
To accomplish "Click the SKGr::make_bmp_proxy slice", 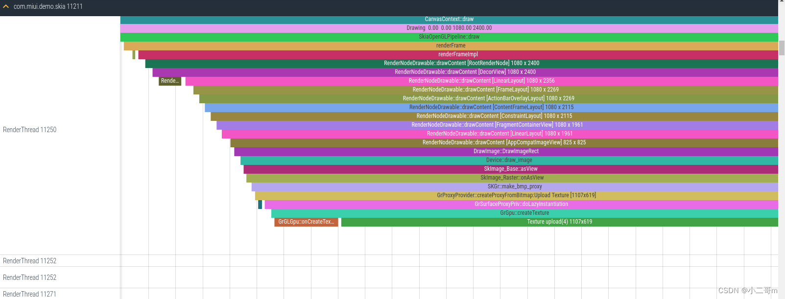I will (514, 186).
